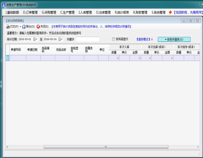Enable the 按货品显示 checkbox
Viewport: 203px width, 158px height.
[x=114, y=39]
